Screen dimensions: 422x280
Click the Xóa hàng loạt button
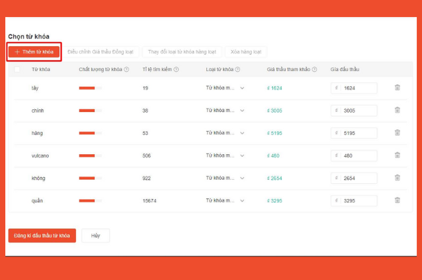pos(246,51)
